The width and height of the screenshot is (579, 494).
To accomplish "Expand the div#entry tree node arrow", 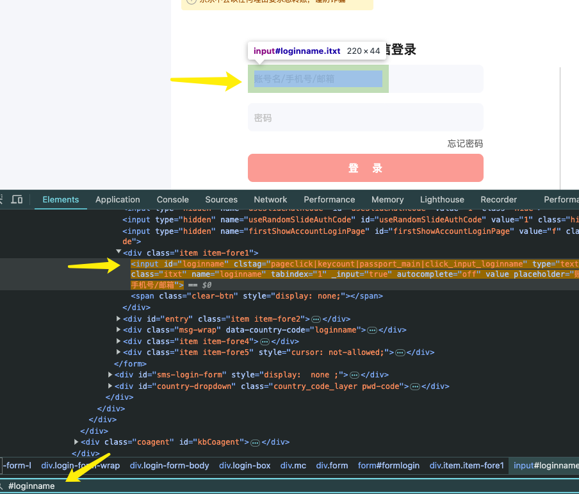I will [x=118, y=319].
